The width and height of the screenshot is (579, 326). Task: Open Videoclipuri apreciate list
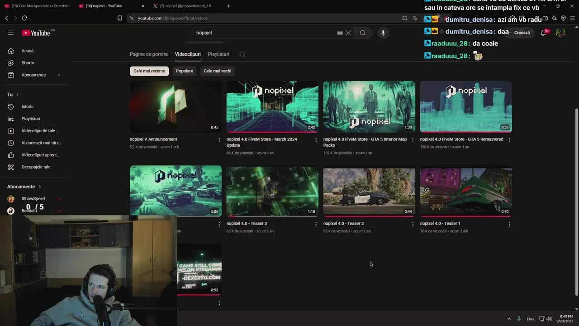click(36, 155)
